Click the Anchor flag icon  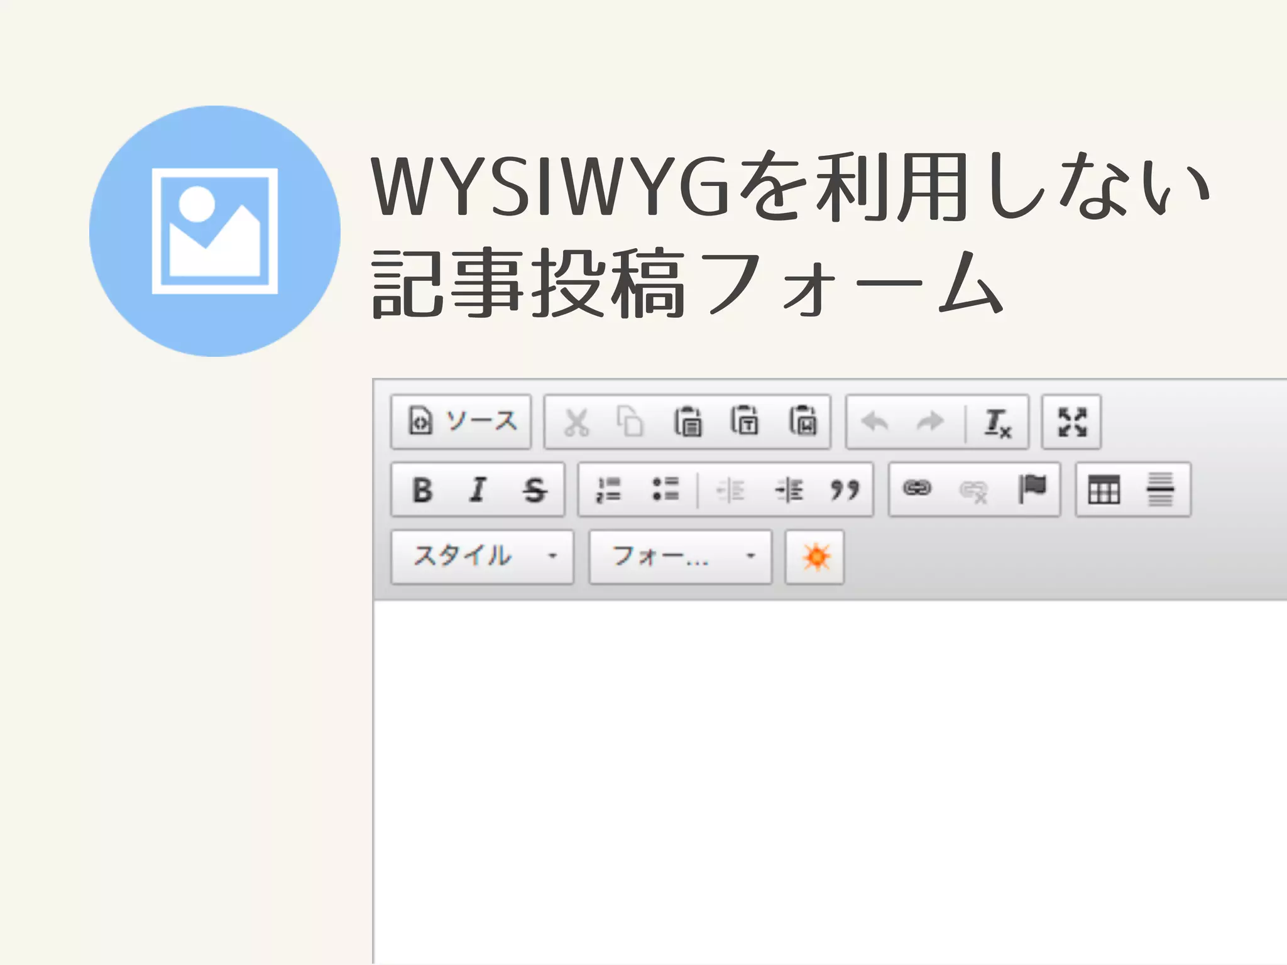pyautogui.click(x=1032, y=488)
